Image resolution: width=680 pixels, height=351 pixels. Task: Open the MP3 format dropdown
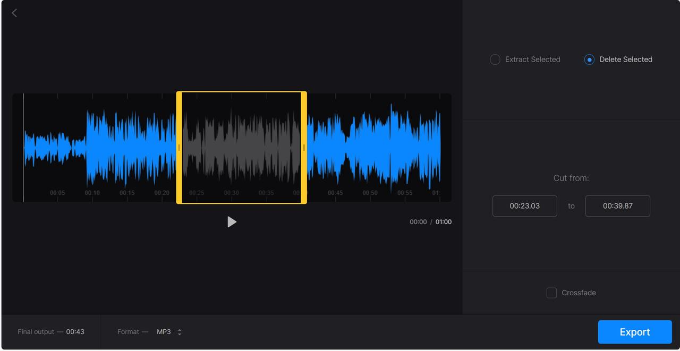(x=169, y=332)
